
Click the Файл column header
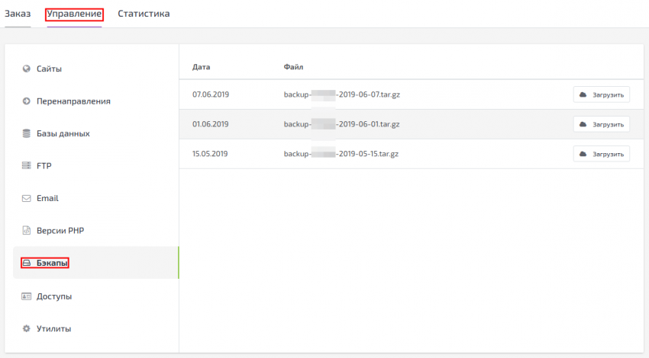(293, 67)
